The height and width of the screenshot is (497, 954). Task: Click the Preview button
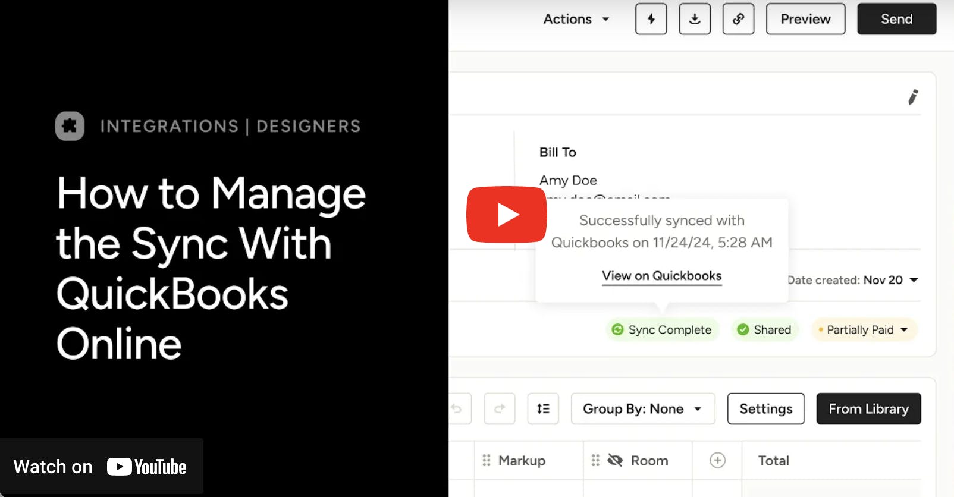(x=805, y=19)
